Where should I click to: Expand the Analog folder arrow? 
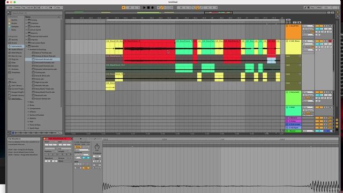point(26,20)
